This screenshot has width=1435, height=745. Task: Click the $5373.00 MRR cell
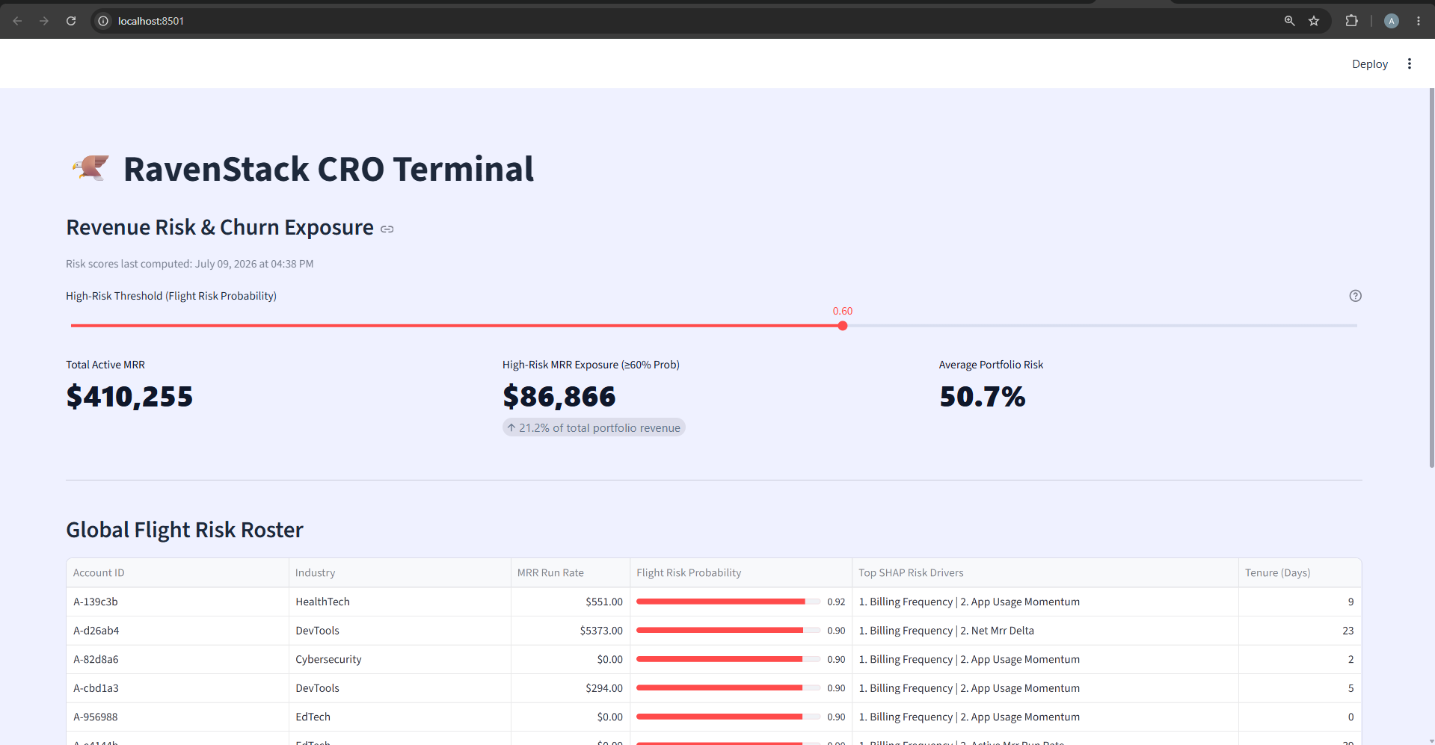pyautogui.click(x=571, y=631)
